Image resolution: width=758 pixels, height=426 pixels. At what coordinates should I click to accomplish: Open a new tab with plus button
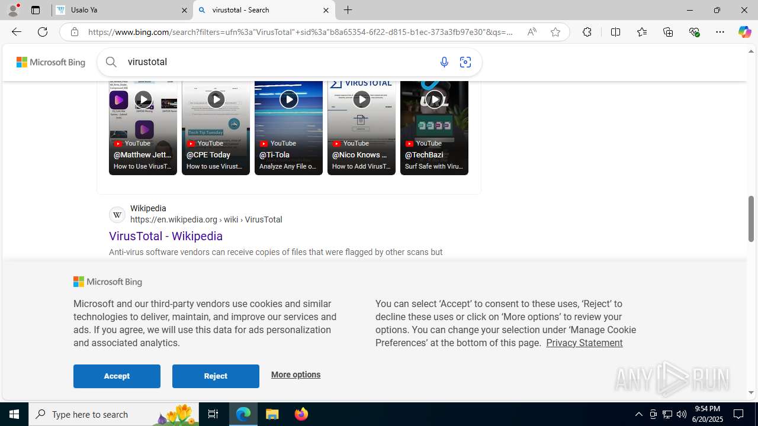(x=348, y=10)
